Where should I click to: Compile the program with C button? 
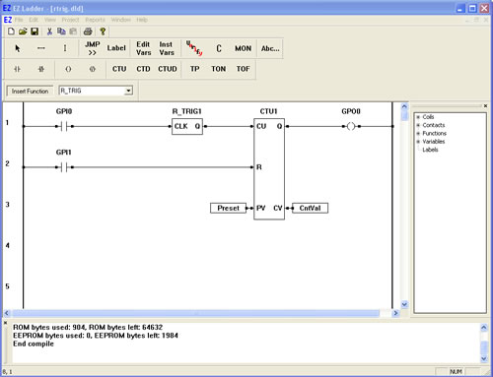tap(219, 48)
